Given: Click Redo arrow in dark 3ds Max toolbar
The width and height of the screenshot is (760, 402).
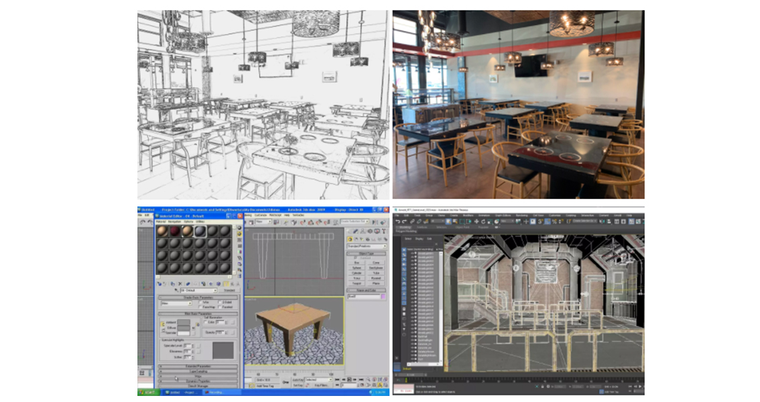Looking at the screenshot, I should [x=405, y=221].
